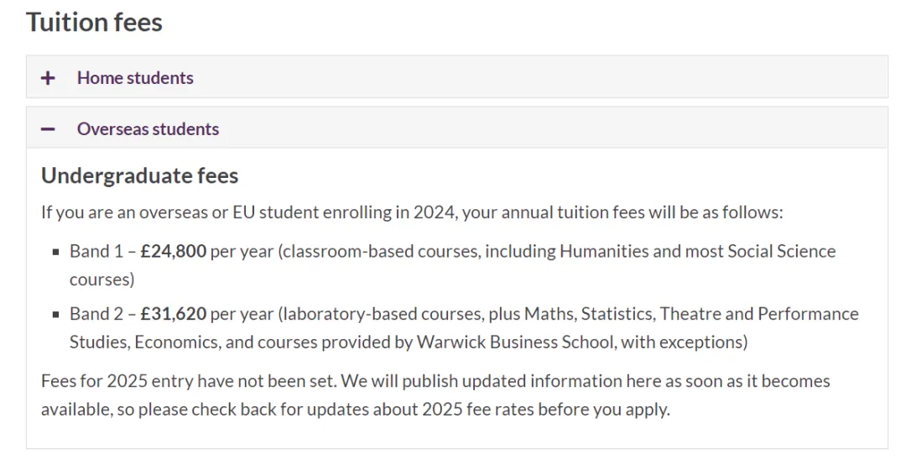The width and height of the screenshot is (906, 465).
Task: Click 'Theatre and Performance' in Band 2 description
Action: pyautogui.click(x=759, y=314)
